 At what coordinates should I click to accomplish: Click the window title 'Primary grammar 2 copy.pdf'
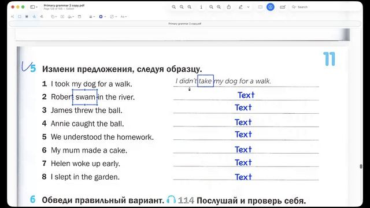(64, 5)
